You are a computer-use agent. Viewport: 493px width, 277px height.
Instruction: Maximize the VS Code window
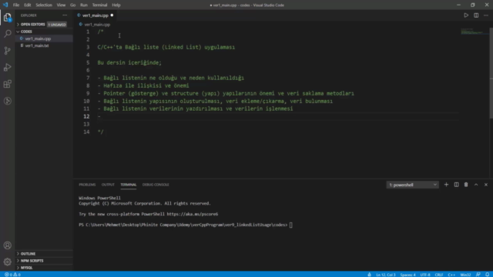(472, 5)
